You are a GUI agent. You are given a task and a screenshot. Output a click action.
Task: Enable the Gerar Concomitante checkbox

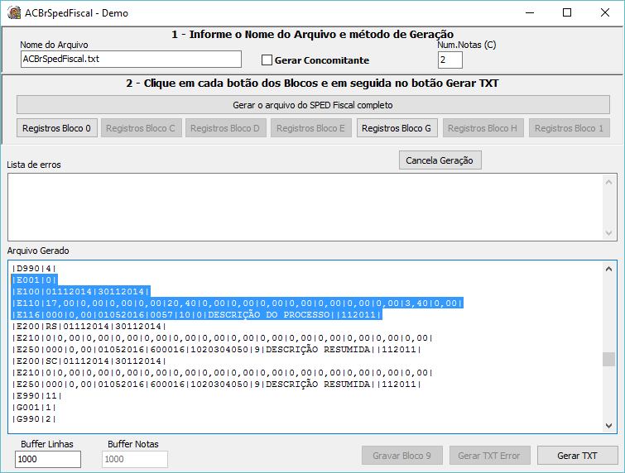267,60
